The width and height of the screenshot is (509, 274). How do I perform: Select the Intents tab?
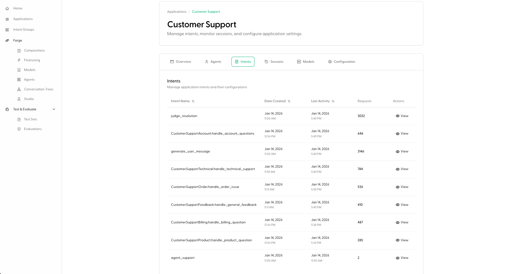tap(243, 62)
